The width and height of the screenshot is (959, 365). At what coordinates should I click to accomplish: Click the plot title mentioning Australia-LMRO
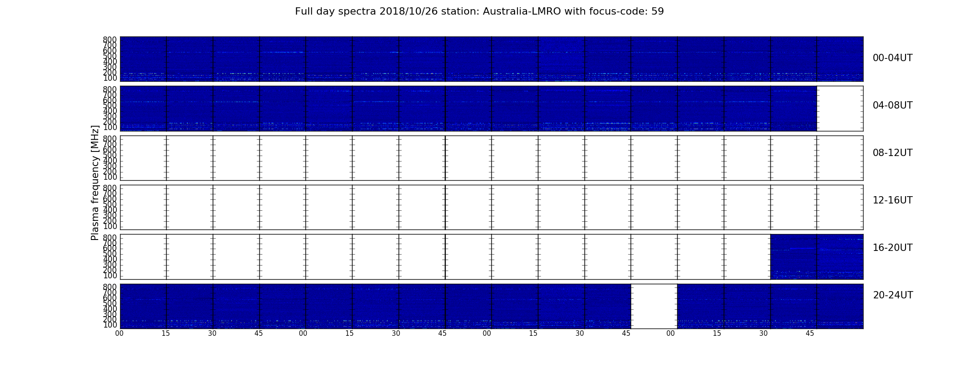click(x=479, y=11)
